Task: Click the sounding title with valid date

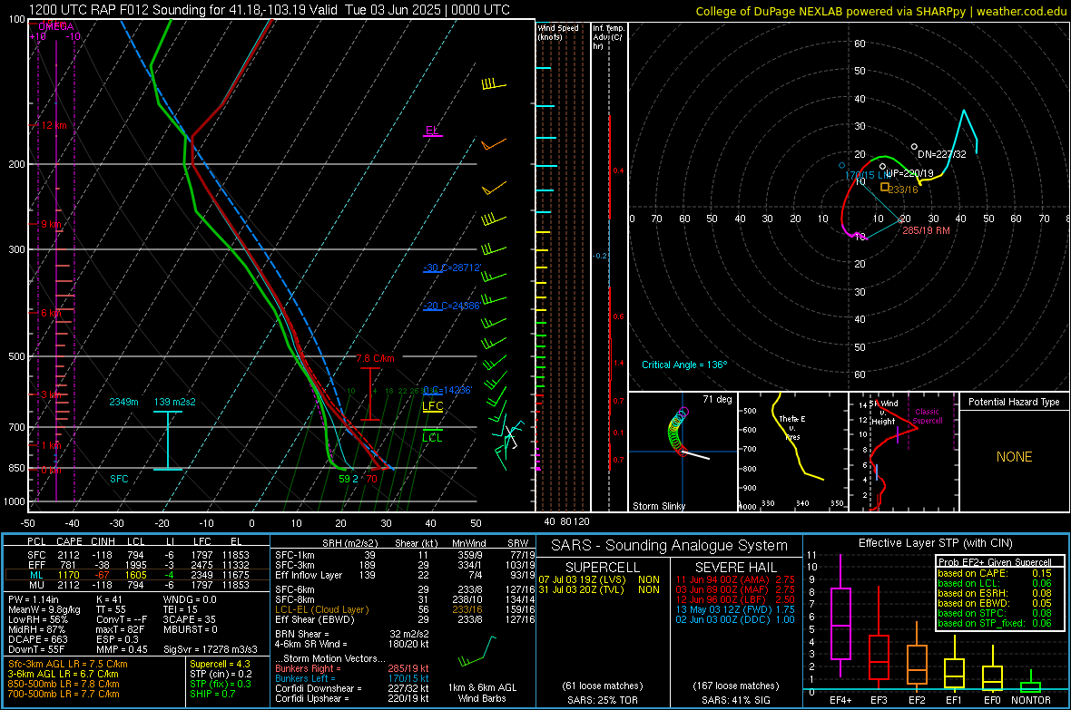Action: point(270,10)
